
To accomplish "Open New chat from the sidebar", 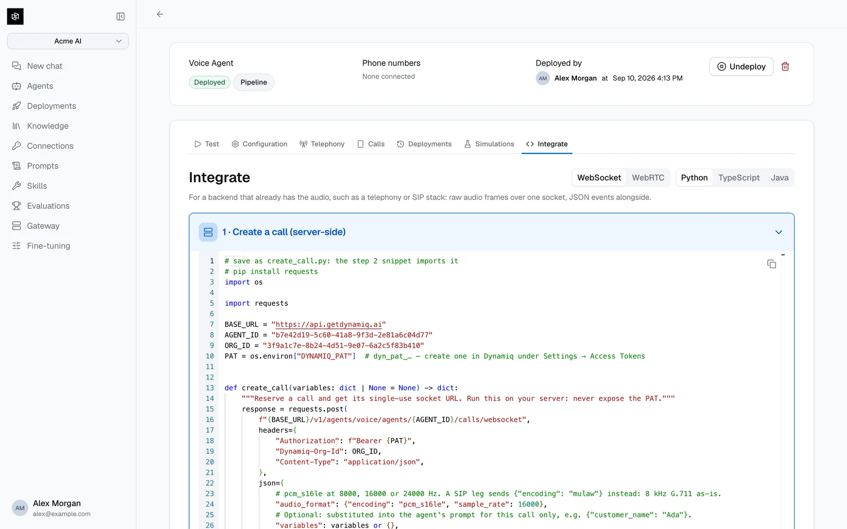I will click(x=68, y=66).
